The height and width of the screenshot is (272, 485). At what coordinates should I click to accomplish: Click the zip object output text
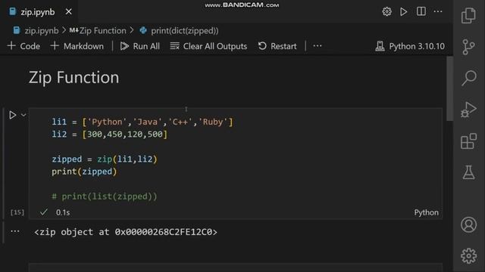point(126,232)
